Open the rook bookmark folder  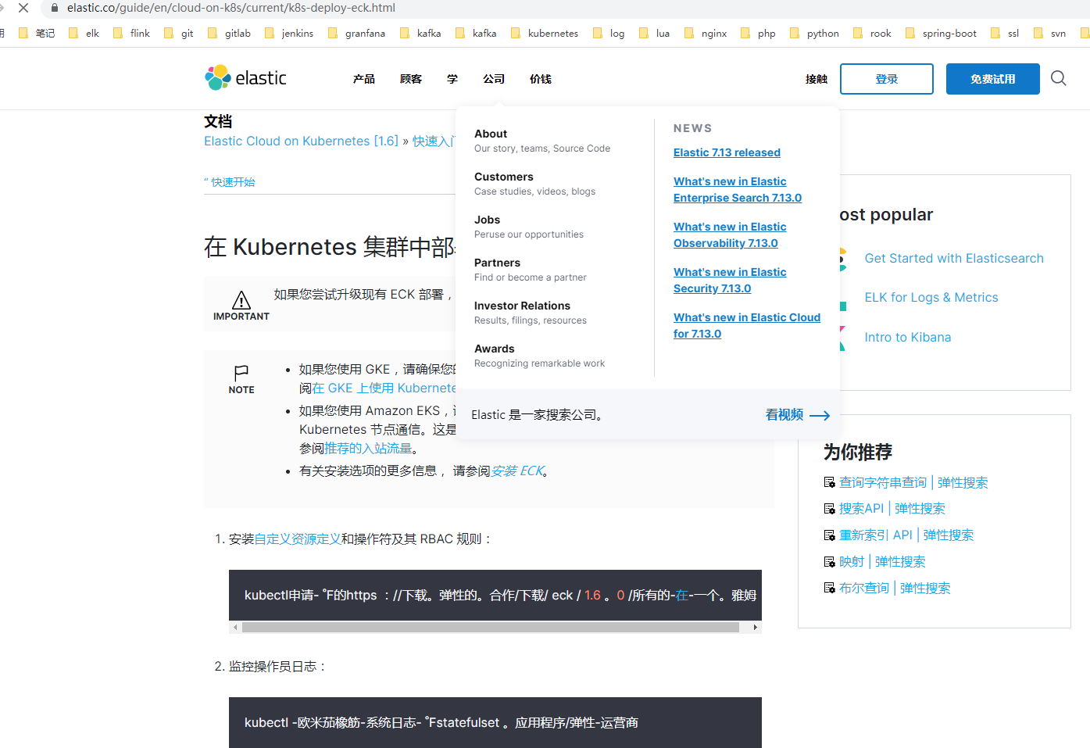tap(872, 33)
